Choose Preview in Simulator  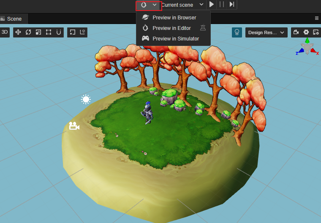[173, 39]
